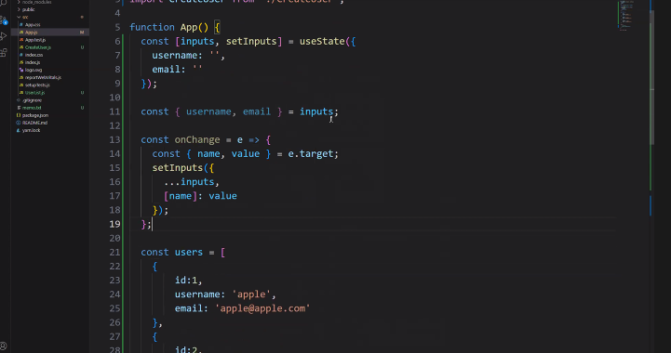Click 'useState' in line 6
The width and height of the screenshot is (671, 353).
point(322,42)
